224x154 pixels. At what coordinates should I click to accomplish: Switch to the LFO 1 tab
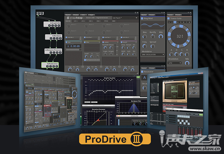(76, 21)
